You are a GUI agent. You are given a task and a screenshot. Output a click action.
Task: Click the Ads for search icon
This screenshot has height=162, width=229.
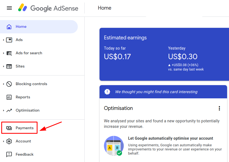click(9, 53)
